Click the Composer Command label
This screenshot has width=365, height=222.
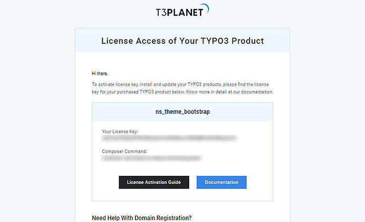pos(125,151)
